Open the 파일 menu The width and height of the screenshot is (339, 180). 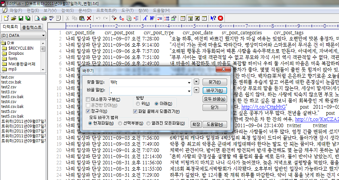click(x=16, y=10)
